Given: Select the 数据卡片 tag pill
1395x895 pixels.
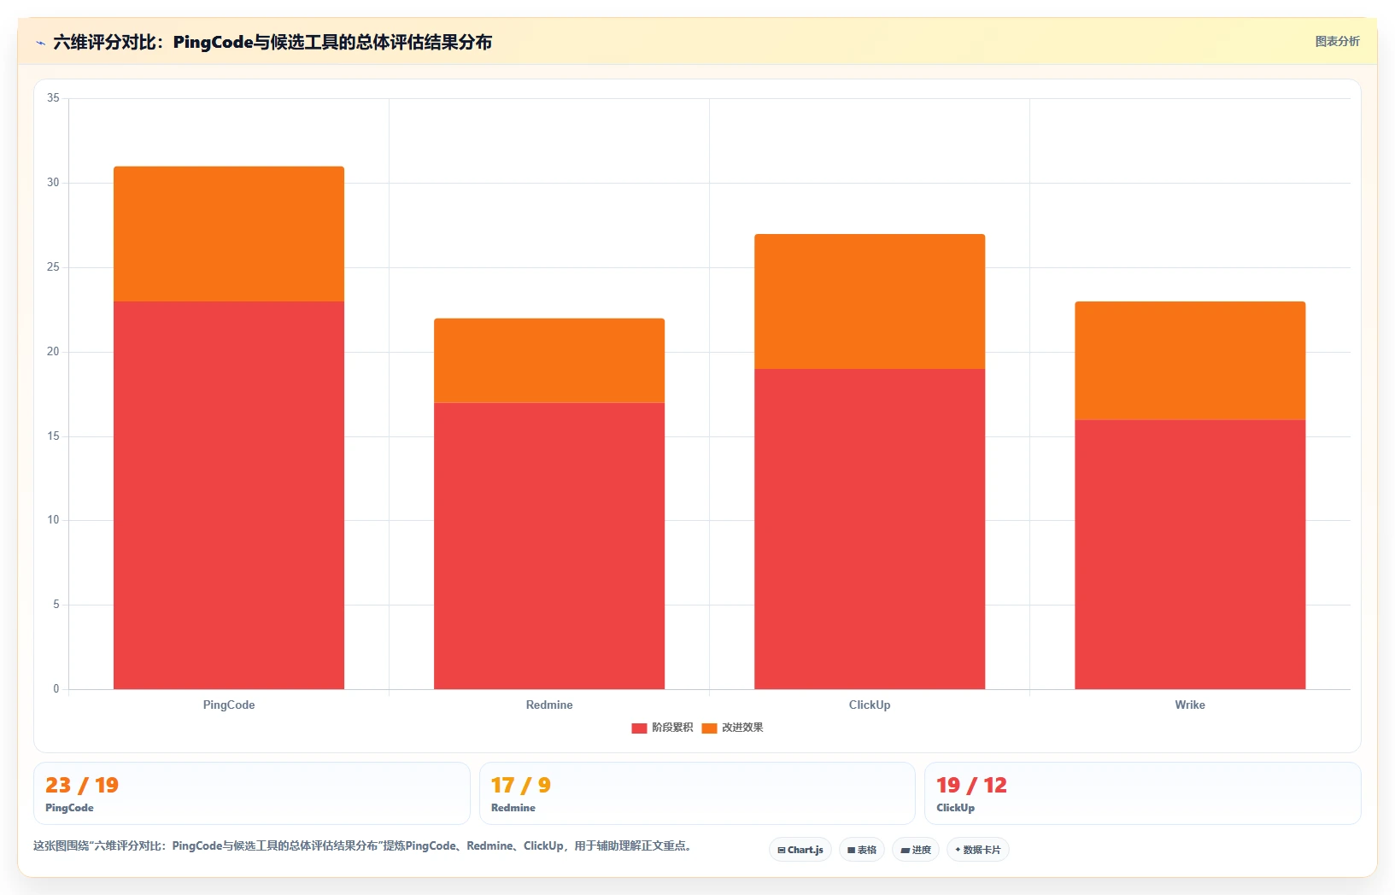Looking at the screenshot, I should click(x=978, y=850).
